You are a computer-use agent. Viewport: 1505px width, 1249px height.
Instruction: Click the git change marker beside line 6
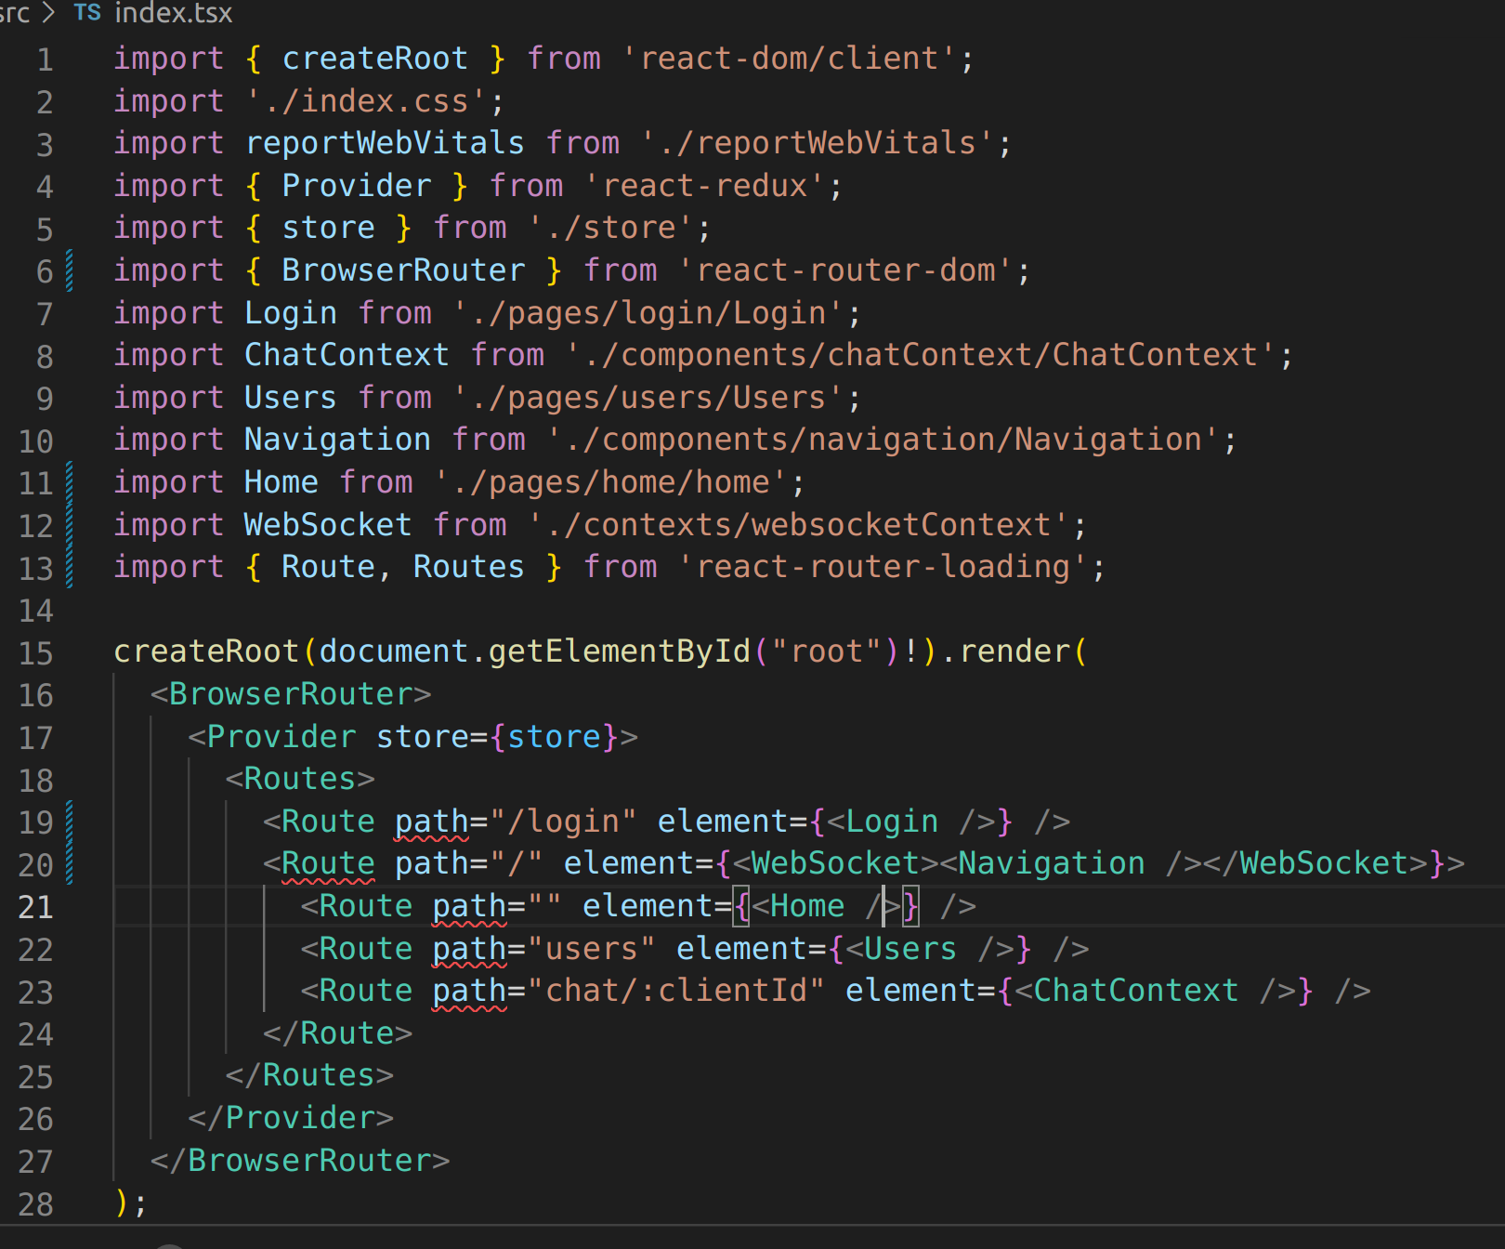70,270
